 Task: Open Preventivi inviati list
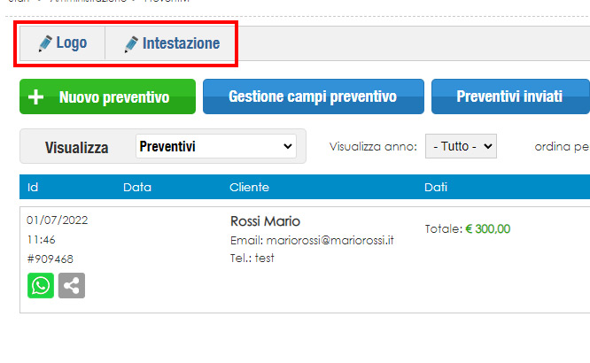[x=510, y=97]
